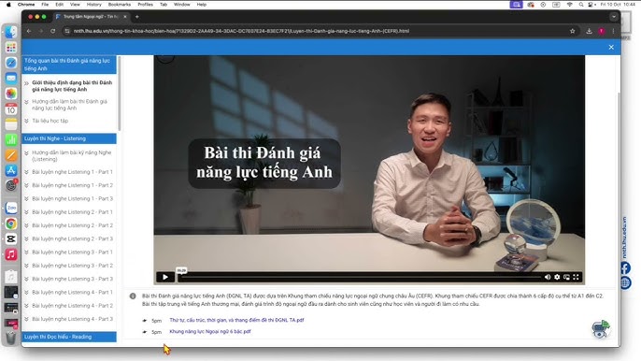
Task: Enter fullscreen mode on the video player
Action: click(576, 277)
